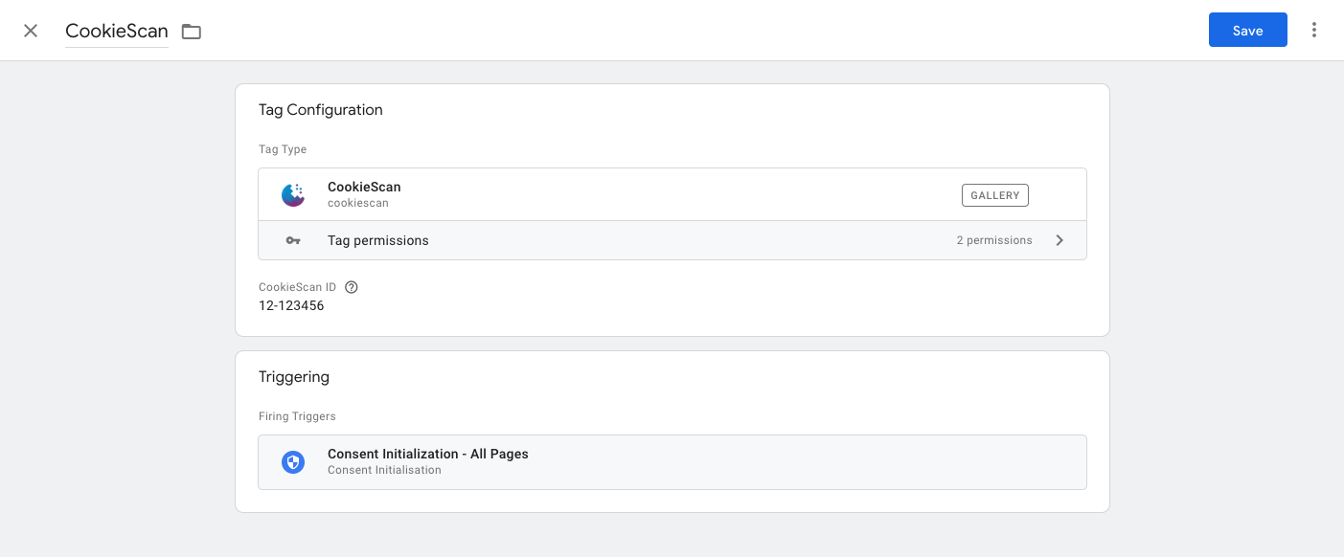Click the Triggering section heading
Image resolution: width=1344 pixels, height=557 pixels.
pyautogui.click(x=294, y=377)
